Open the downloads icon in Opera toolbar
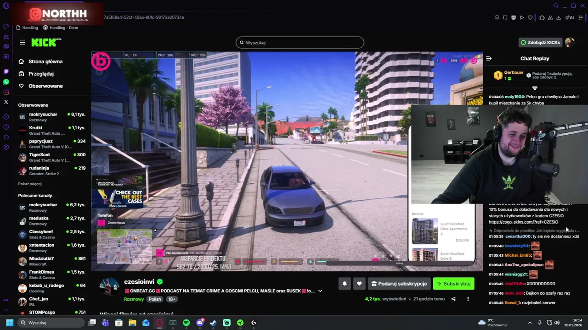The height and width of the screenshot is (330, 588). click(559, 17)
